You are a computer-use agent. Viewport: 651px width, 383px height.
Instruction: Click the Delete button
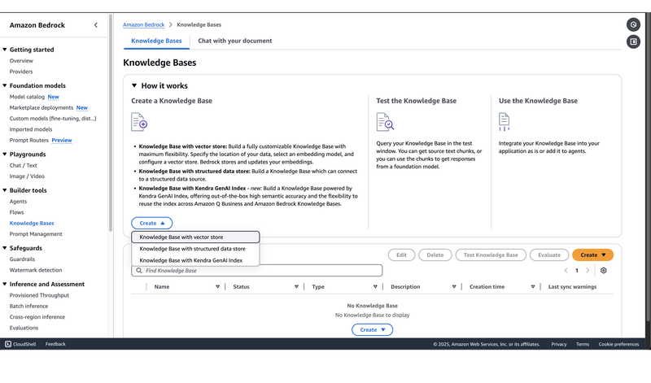[x=435, y=255]
